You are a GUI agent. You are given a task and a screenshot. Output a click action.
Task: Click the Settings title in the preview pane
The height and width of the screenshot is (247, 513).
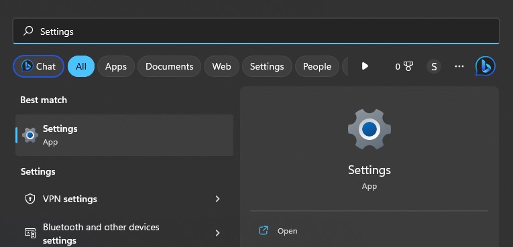click(369, 170)
